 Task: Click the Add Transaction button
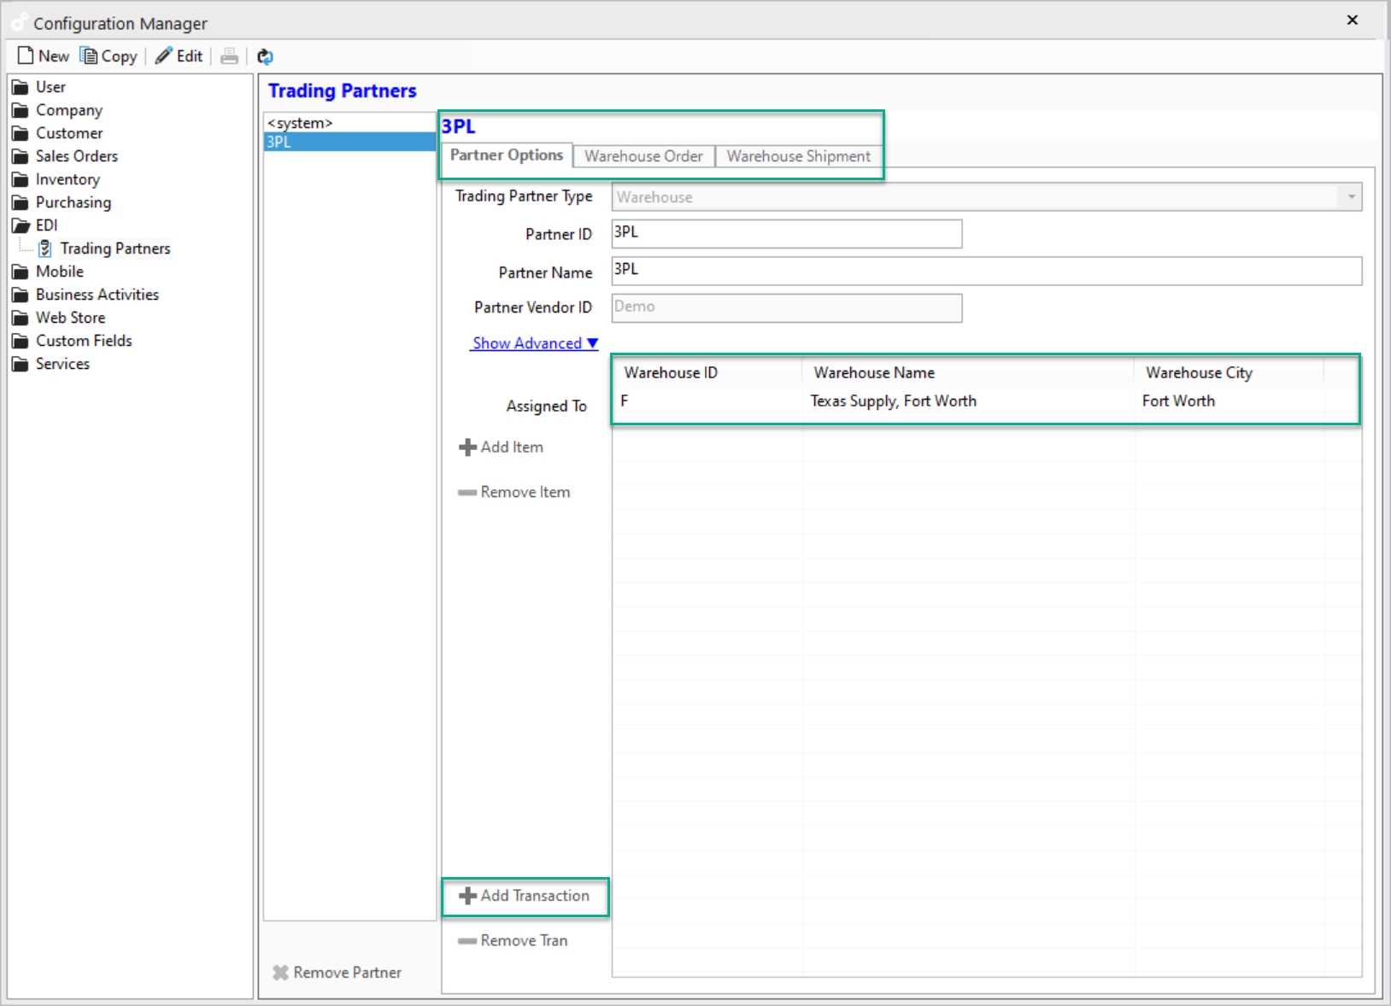click(x=525, y=896)
